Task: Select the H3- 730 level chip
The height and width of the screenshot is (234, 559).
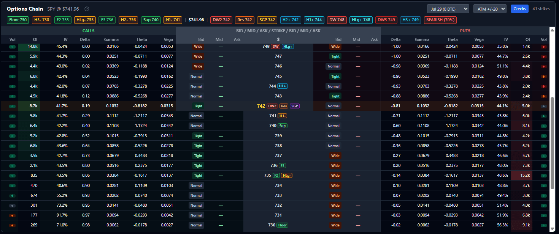Action: [x=42, y=20]
